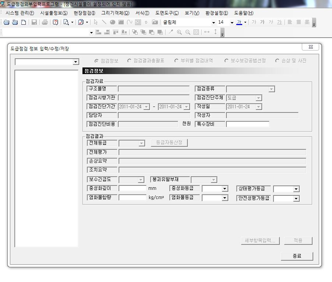The image size is (332, 282).
Task: Open the font size 14 dropdown
Action: pyautogui.click(x=232, y=22)
